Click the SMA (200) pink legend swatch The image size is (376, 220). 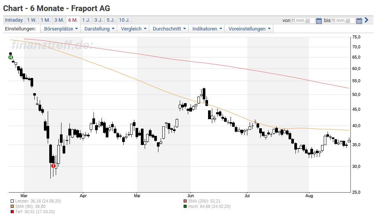[x=185, y=201]
